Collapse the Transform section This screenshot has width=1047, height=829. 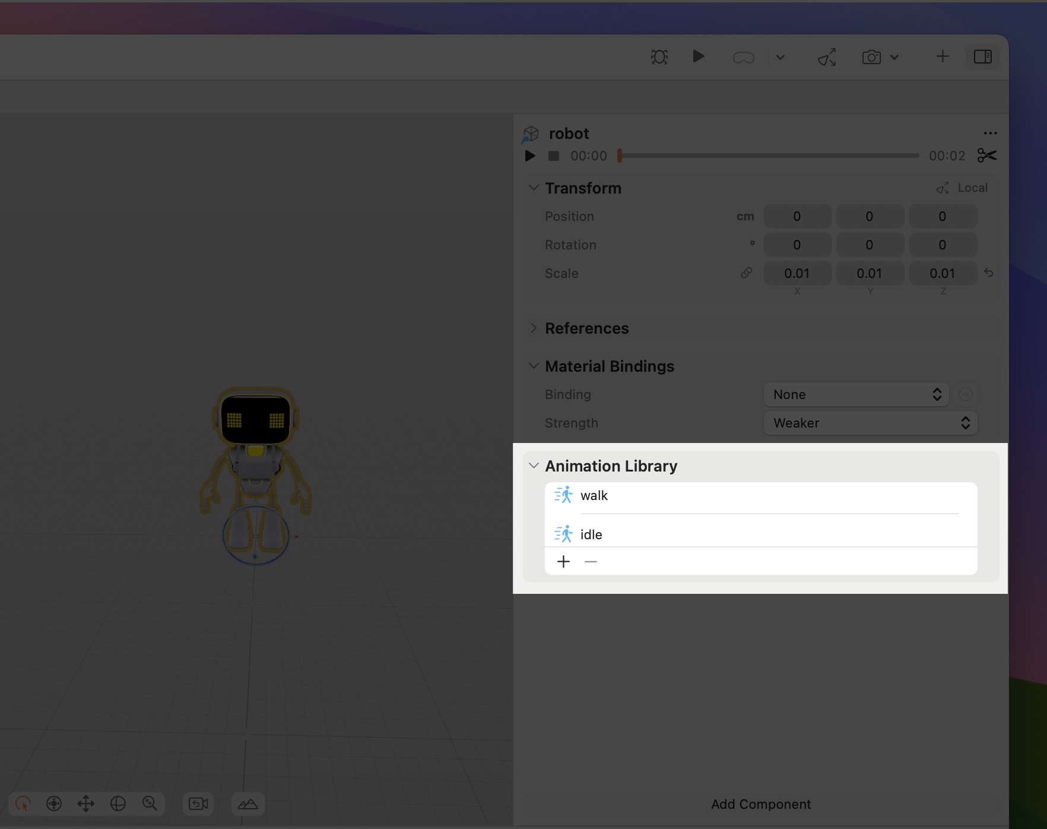coord(533,187)
